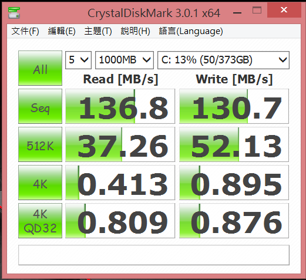Start the Seq benchmark test
This screenshot has height=280, width=306.
[40, 106]
